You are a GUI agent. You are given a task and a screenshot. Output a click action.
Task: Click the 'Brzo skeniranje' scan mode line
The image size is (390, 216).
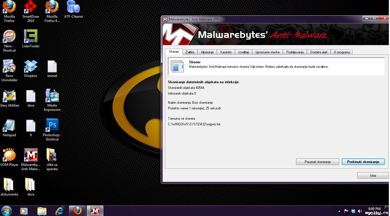[190, 103]
